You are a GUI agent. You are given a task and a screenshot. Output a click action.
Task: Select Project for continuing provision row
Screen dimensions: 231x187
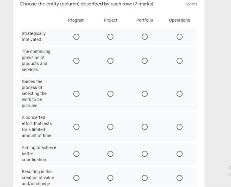(x=111, y=61)
